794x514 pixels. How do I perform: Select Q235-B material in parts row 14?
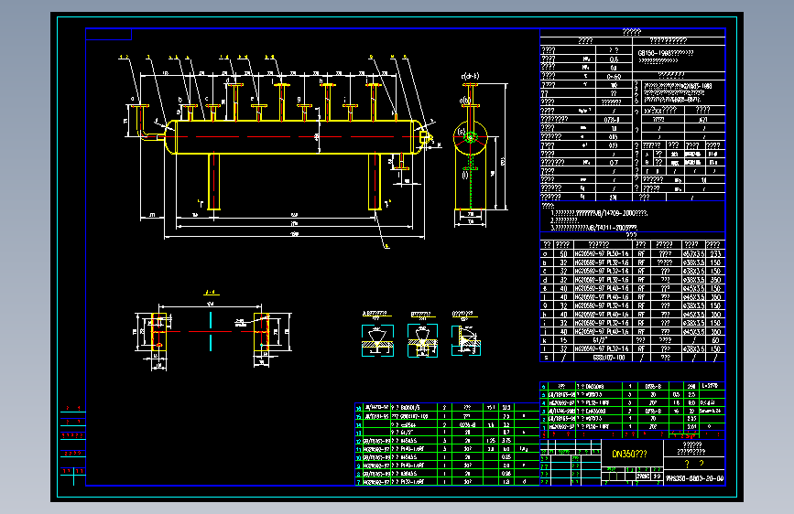pos(467,425)
